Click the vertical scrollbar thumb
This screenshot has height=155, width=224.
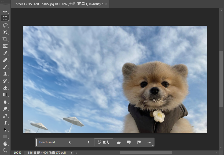[x=221, y=79]
